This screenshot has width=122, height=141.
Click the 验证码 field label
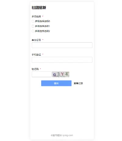tap(35, 69)
